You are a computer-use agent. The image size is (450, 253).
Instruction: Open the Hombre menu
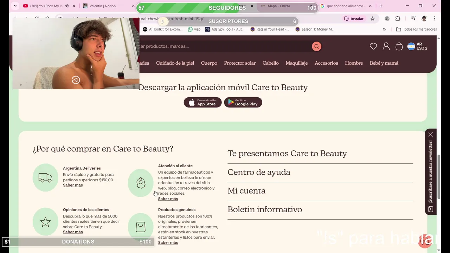coord(354,63)
